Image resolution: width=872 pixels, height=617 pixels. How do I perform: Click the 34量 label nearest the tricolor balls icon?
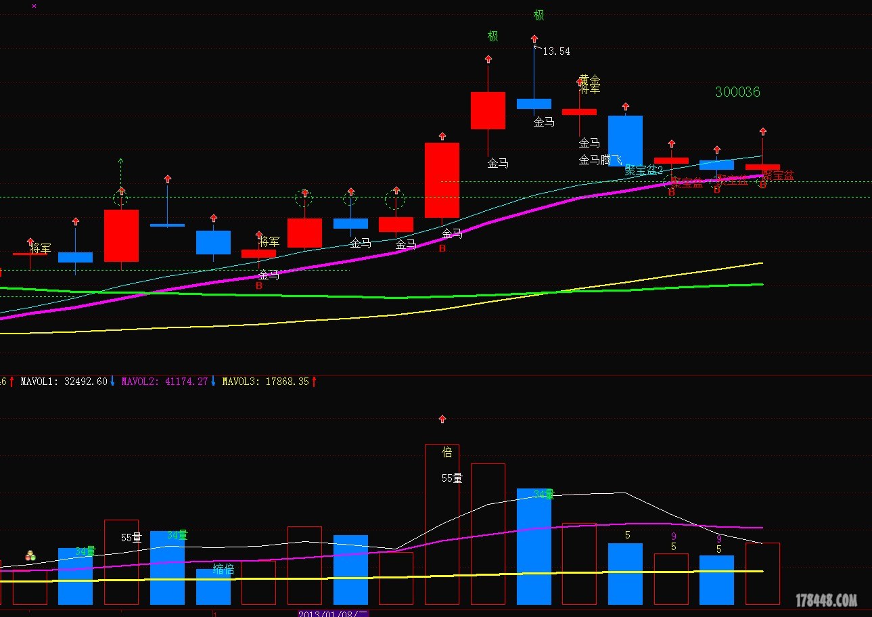point(85,551)
